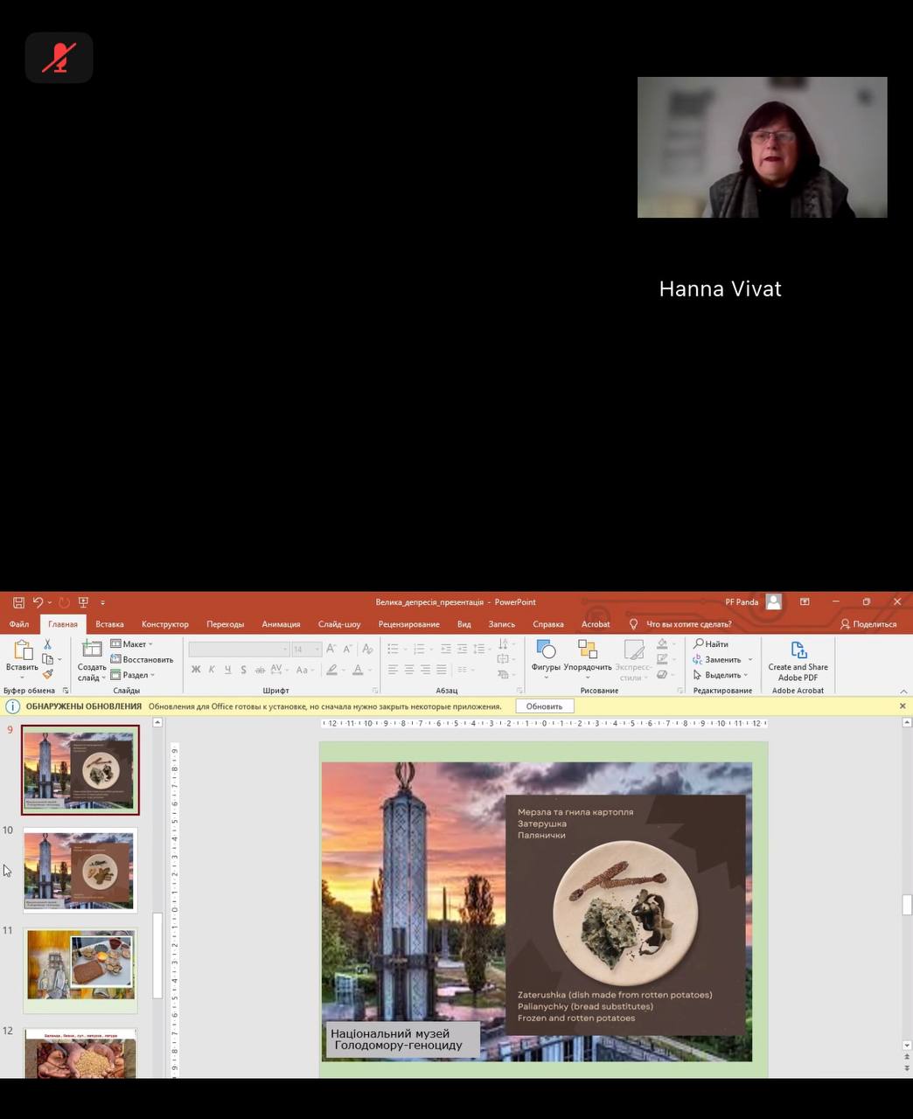The image size is (913, 1119).
Task: Switch to the Слайд-шоу tab
Action: point(339,624)
